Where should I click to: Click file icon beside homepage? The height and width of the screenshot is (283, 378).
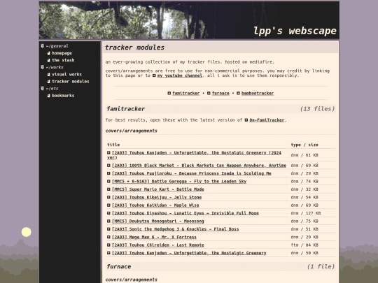49,53
